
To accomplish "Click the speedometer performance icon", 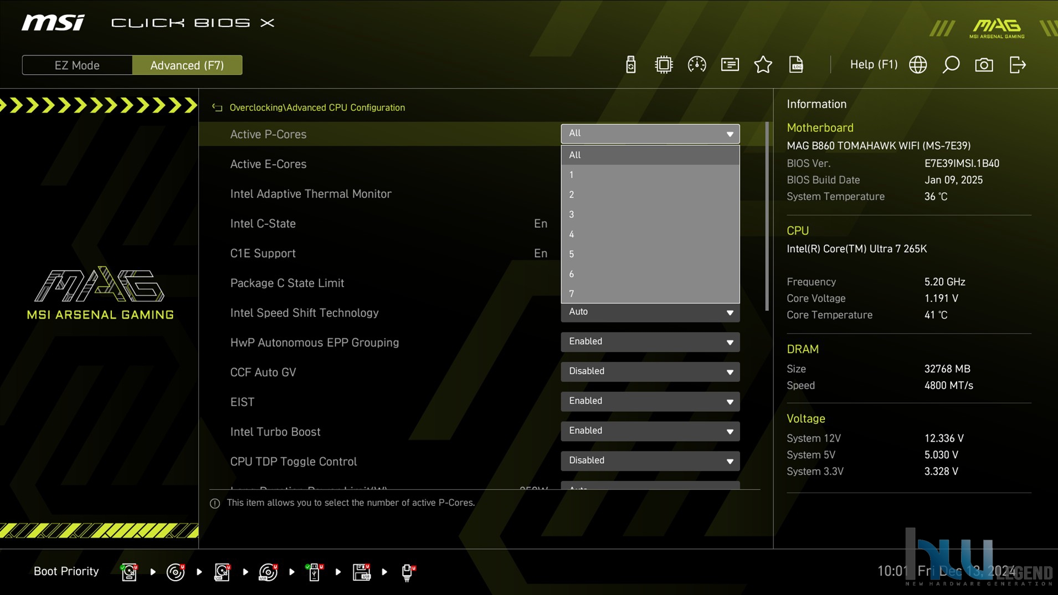I will tap(696, 65).
